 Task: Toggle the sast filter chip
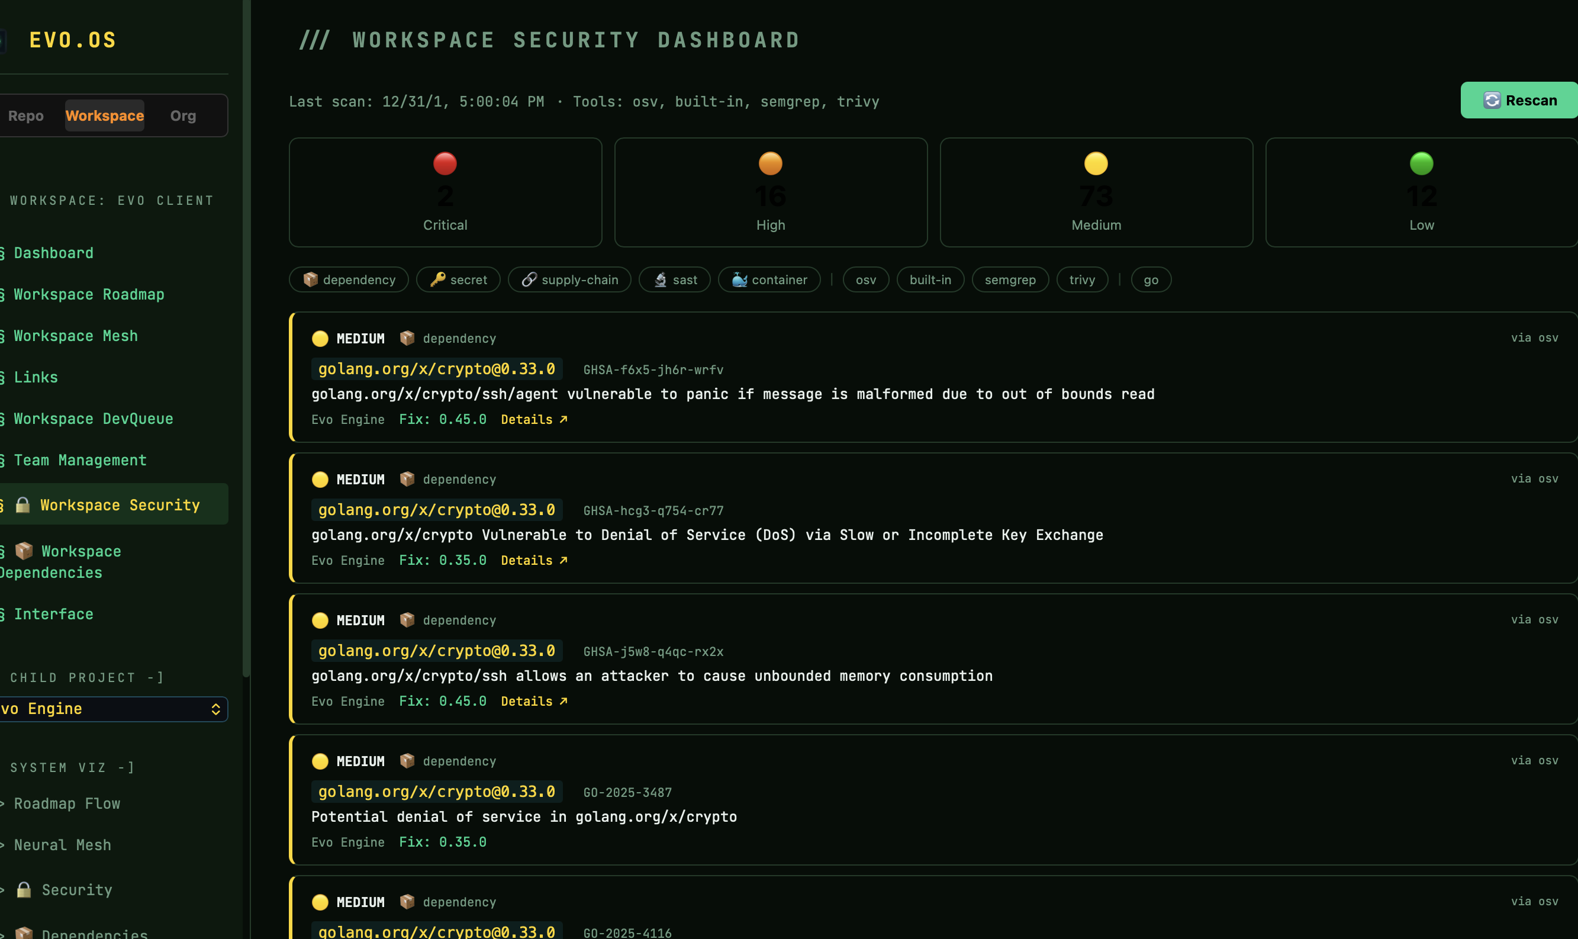[675, 279]
